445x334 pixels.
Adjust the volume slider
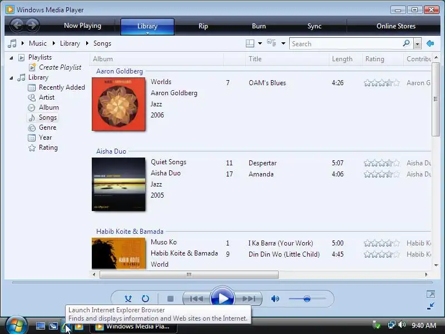tap(307, 298)
